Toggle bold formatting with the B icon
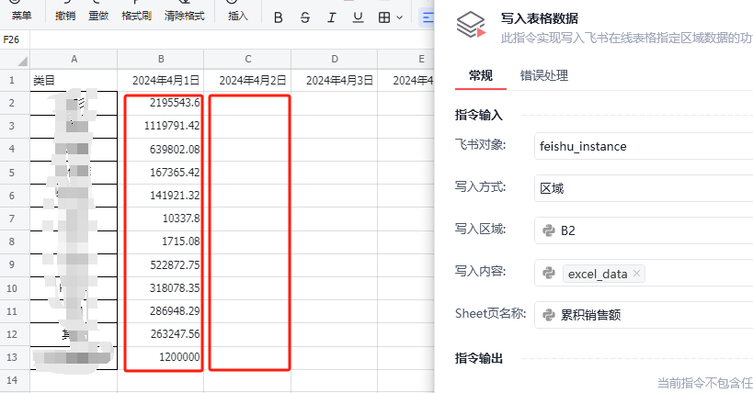 click(x=278, y=17)
